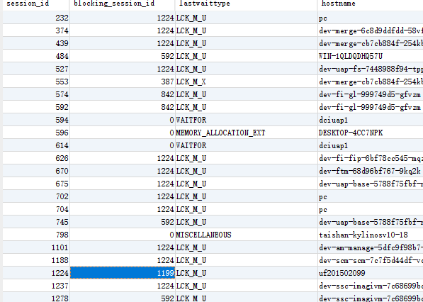Select hostname cell WIN-1QLDQDHQ57U

[x=371, y=56]
